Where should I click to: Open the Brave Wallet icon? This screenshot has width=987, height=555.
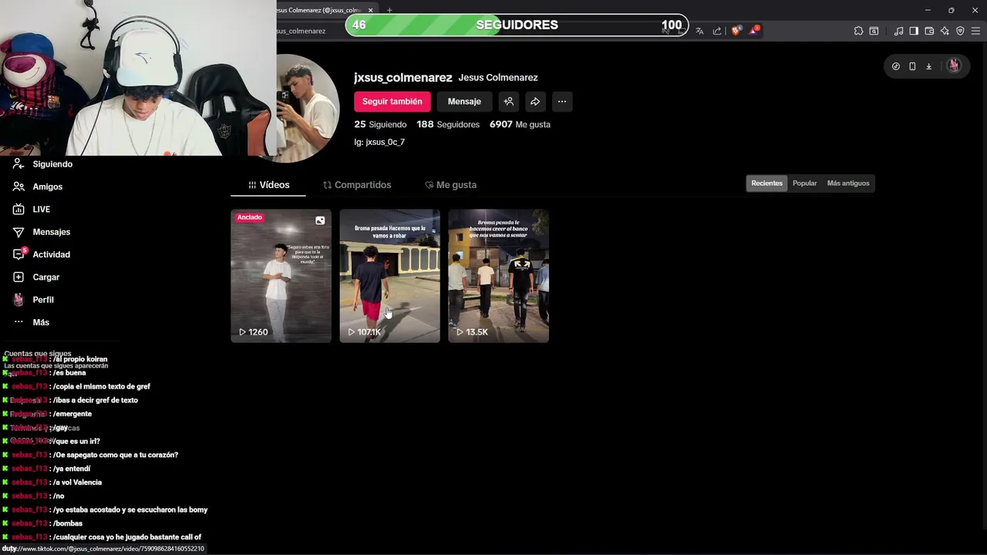tap(929, 31)
